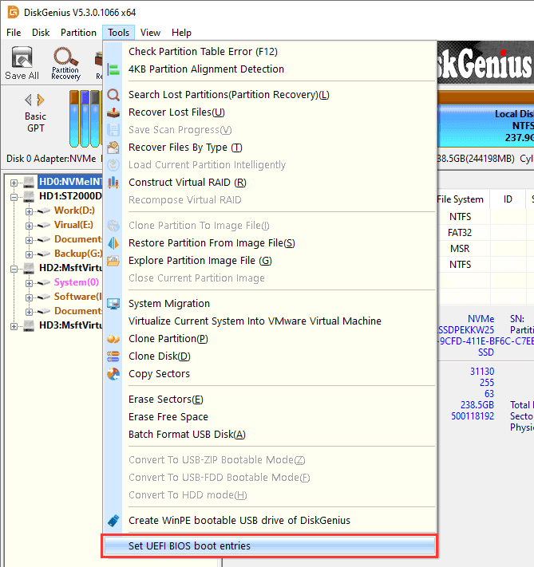
Task: Click the File System column header
Action: (460, 199)
